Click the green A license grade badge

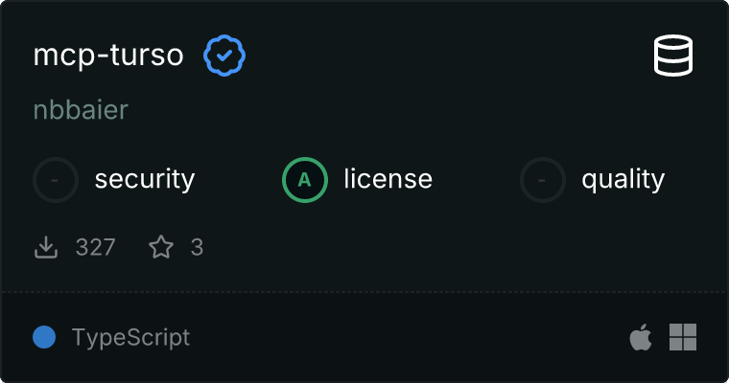pyautogui.click(x=305, y=179)
